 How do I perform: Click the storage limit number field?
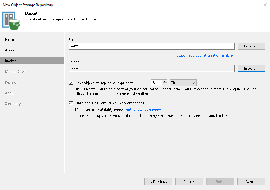coord(156,83)
